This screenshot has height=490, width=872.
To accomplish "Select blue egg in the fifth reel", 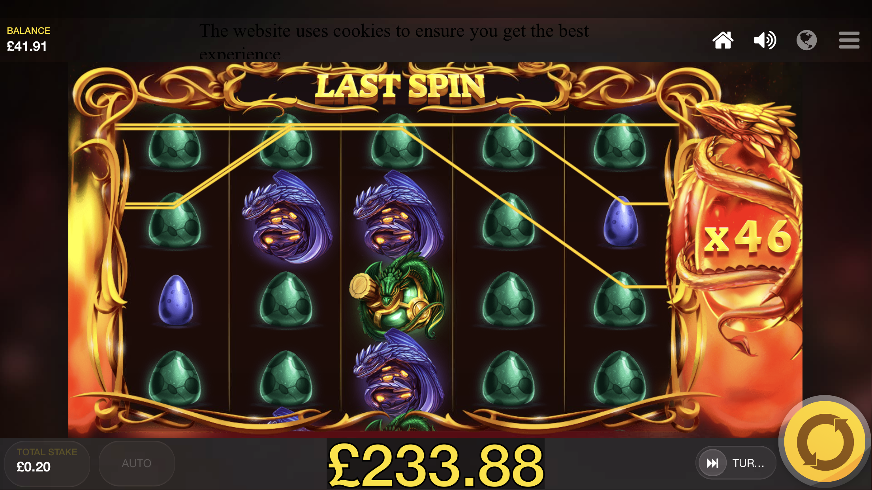I will (x=621, y=221).
